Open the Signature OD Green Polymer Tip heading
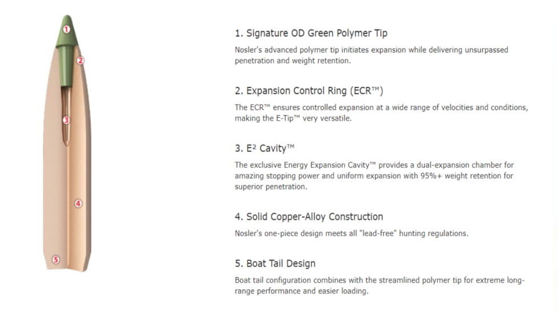This screenshot has height=313, width=558. [x=311, y=33]
